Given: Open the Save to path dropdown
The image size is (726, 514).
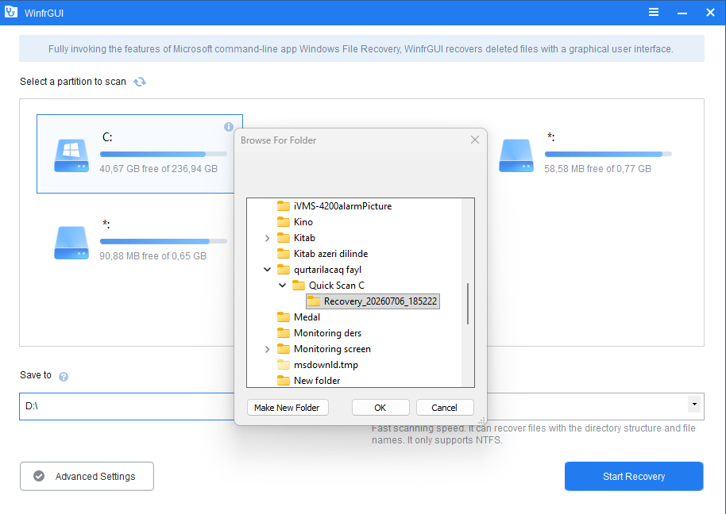Looking at the screenshot, I should click(x=694, y=405).
